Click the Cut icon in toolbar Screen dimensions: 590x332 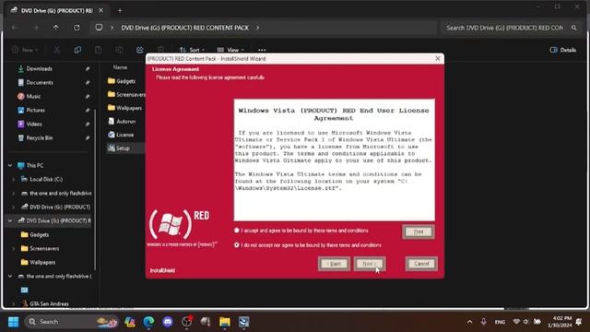coord(57,50)
